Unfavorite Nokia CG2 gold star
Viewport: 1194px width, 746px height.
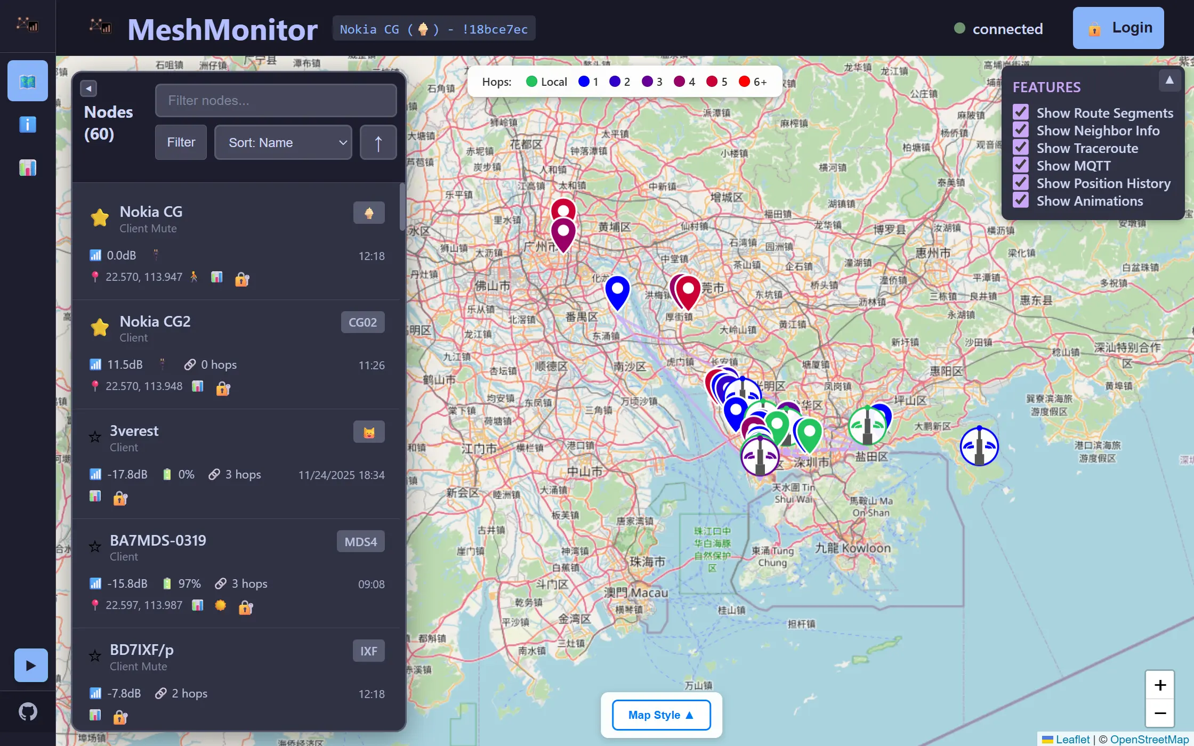[x=100, y=327]
